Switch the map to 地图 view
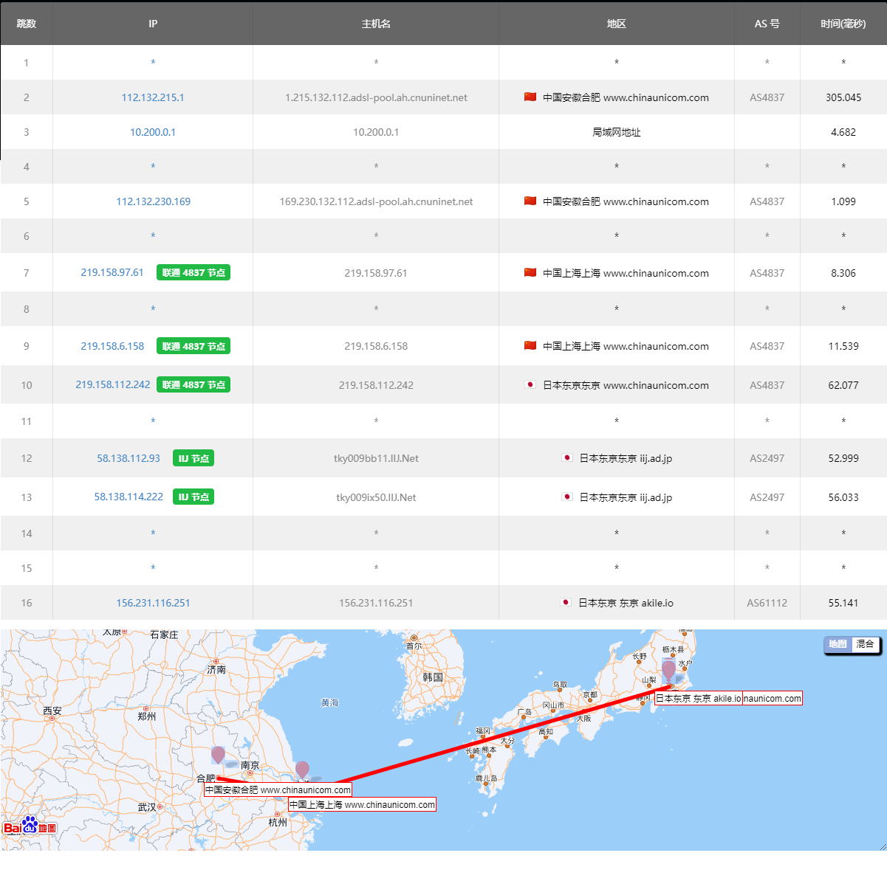This screenshot has height=881, width=887. (x=838, y=644)
